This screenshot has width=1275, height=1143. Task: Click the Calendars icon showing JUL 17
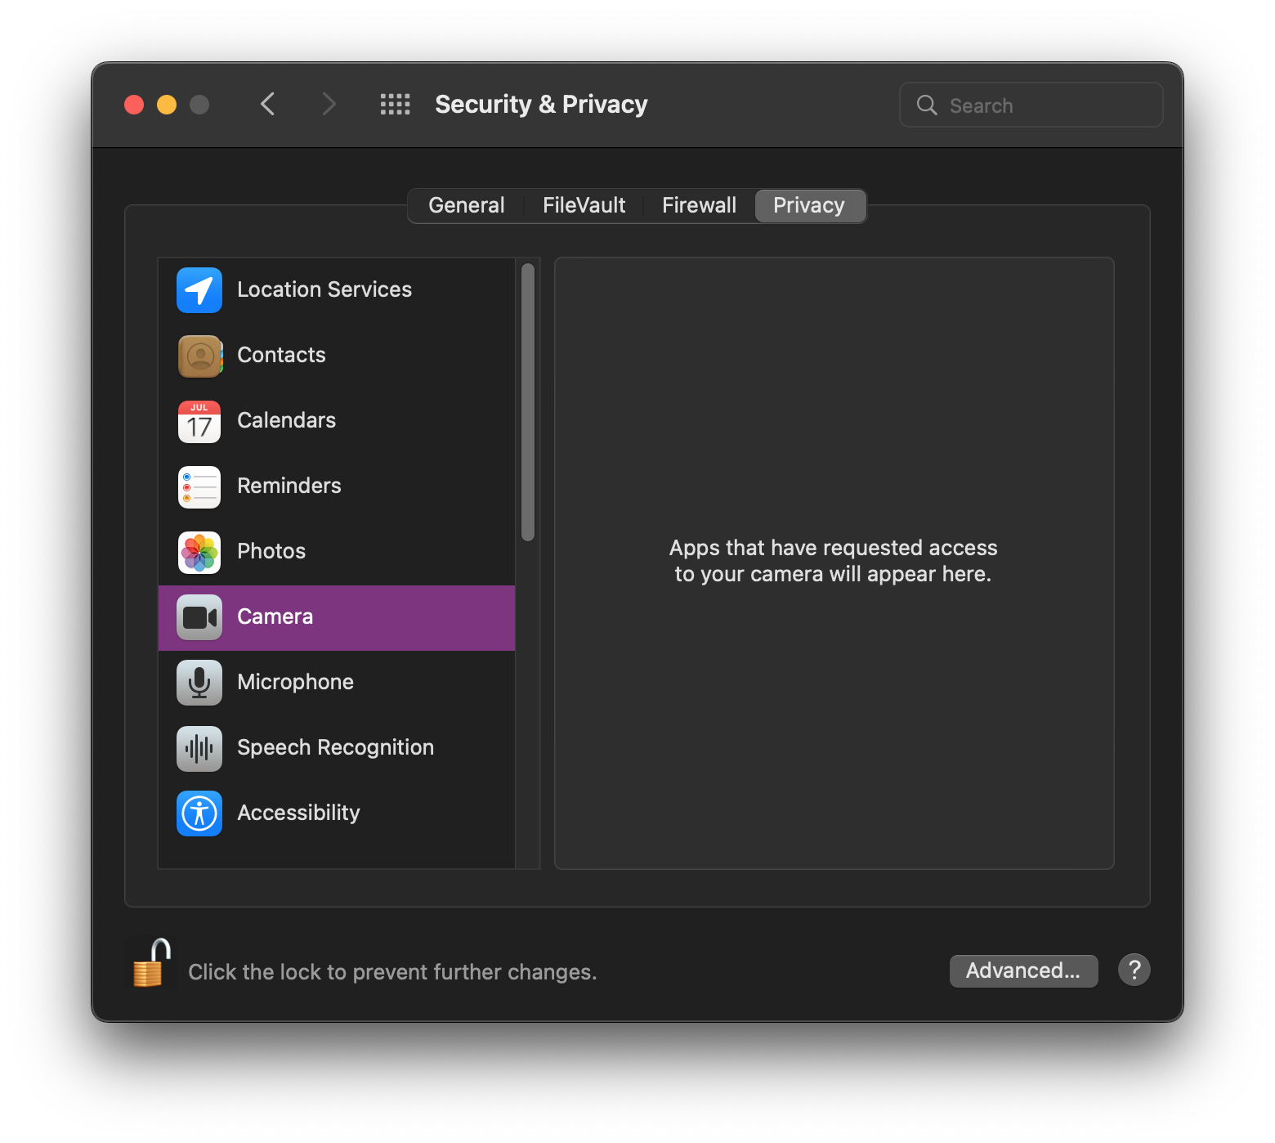coord(199,421)
